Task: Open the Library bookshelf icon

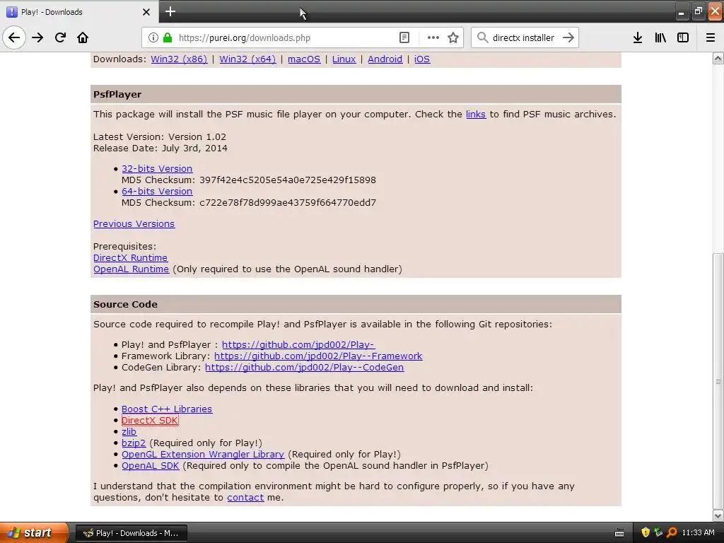Action: (x=660, y=37)
